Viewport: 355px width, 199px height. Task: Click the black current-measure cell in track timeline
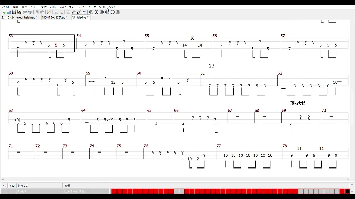click(x=347, y=191)
